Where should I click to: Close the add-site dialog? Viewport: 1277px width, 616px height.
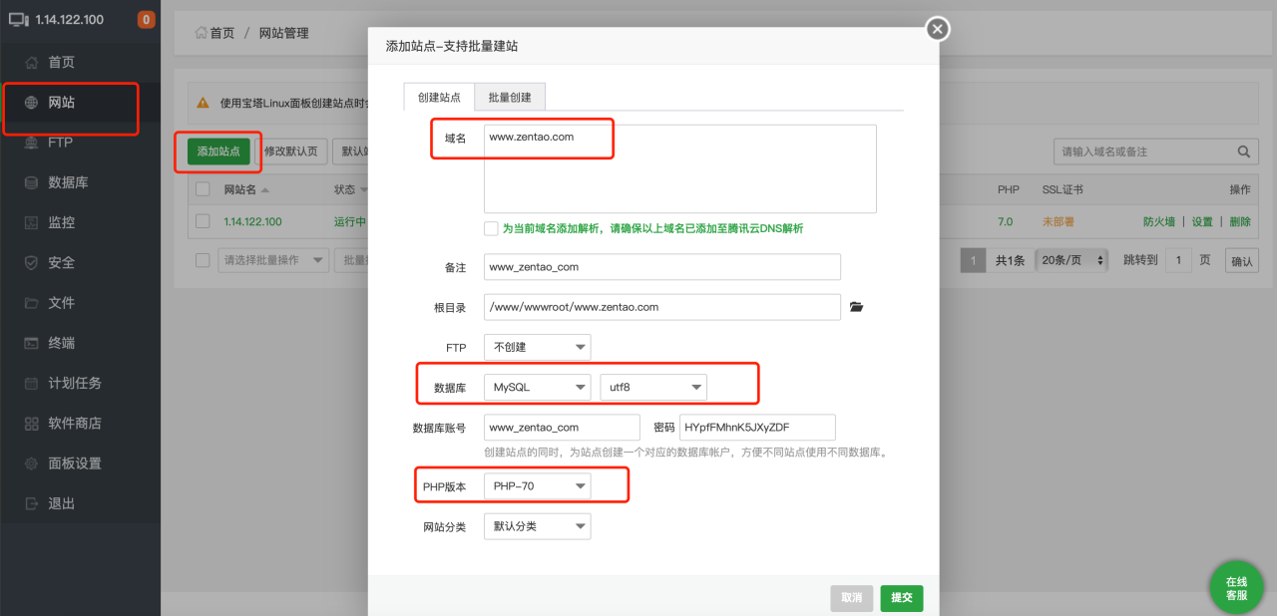coord(937,29)
